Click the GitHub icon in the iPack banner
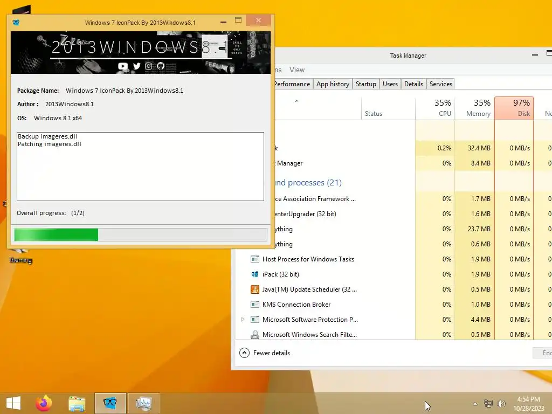Screen dimensions: 552x414 (x=161, y=66)
